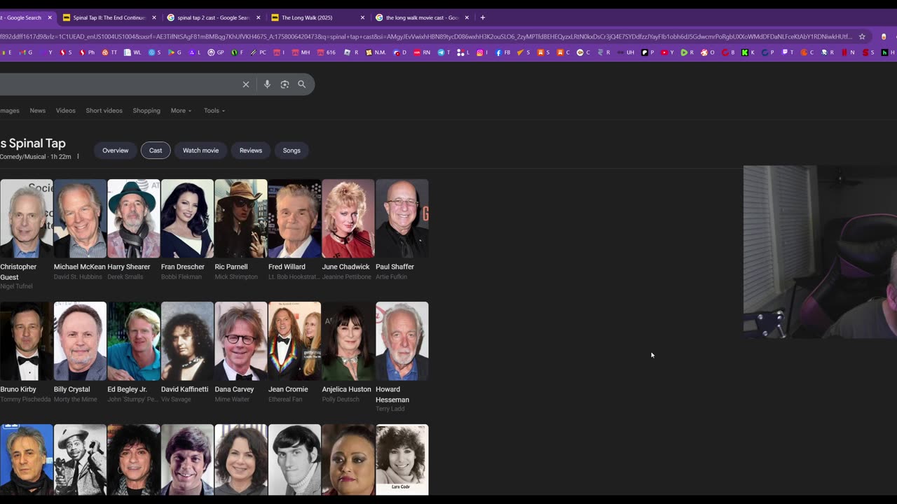
Task: Open the MH bookmark in bookmarks bar
Action: pos(301,52)
